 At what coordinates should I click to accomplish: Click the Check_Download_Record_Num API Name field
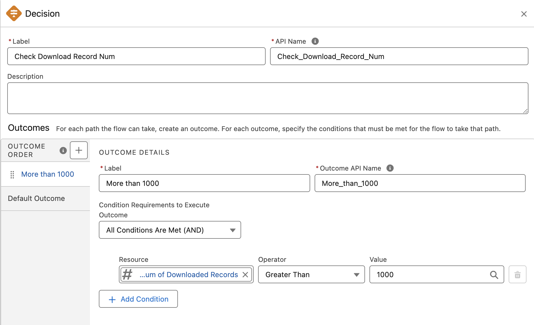click(399, 56)
